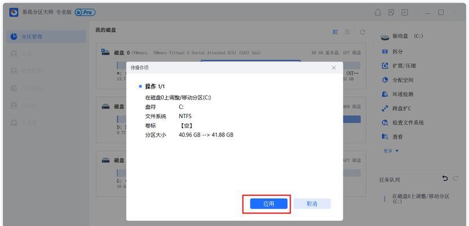The height and width of the screenshot is (226, 469).
Task: Click the 分区管理 pie chart icon
Action: pos(14,37)
